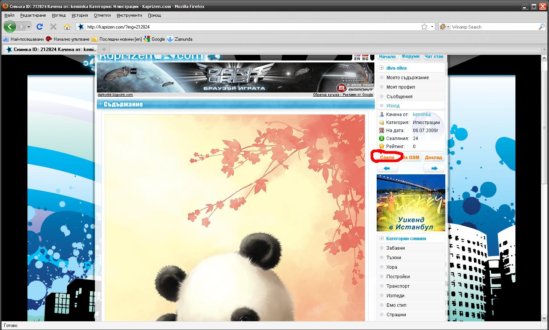Switch site language to EN flag
This screenshot has height=330, width=549.
pos(357,57)
